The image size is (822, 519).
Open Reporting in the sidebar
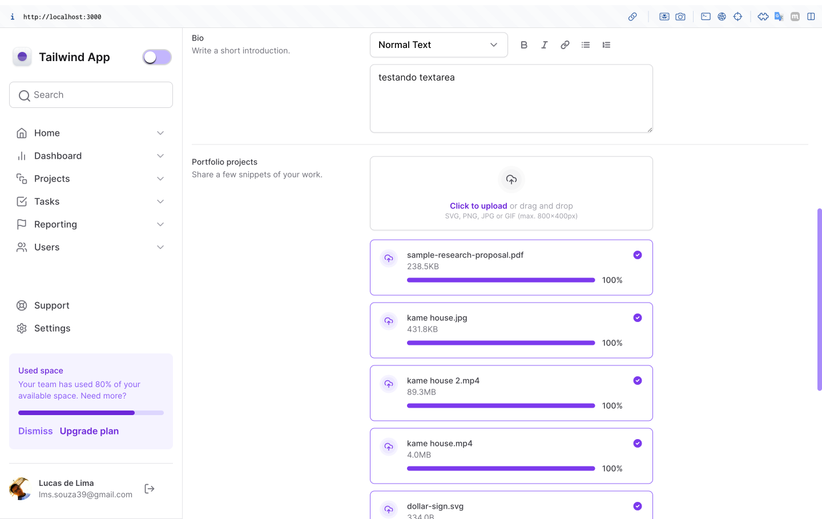(x=55, y=224)
